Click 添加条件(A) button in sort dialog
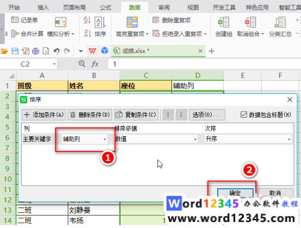 (x=44, y=115)
